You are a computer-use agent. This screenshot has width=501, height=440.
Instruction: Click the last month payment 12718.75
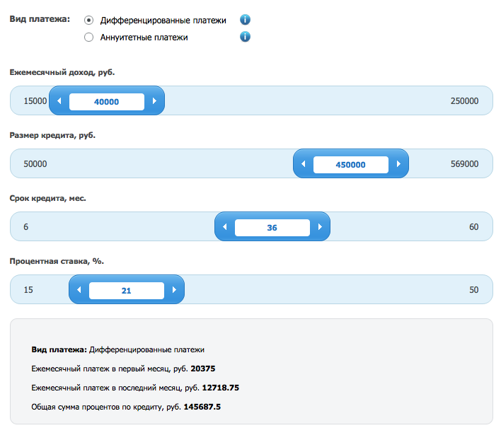click(221, 388)
